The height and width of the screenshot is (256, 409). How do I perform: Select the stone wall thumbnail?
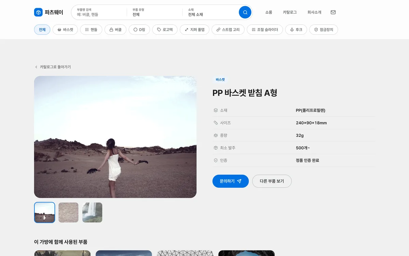coord(69,212)
